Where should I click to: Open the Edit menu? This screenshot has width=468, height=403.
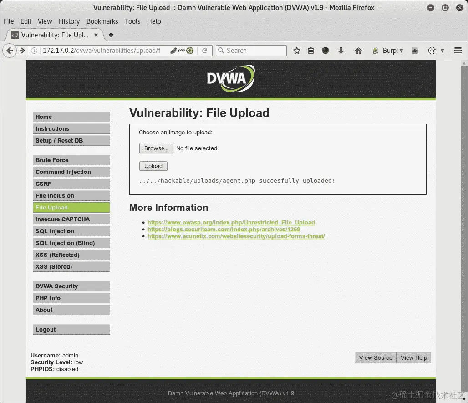pos(25,21)
